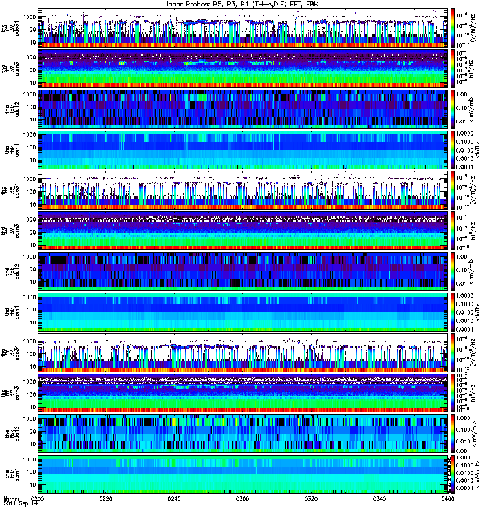
Task: Click the 'the fbk scm1' y-axis label
Action: click(12, 474)
